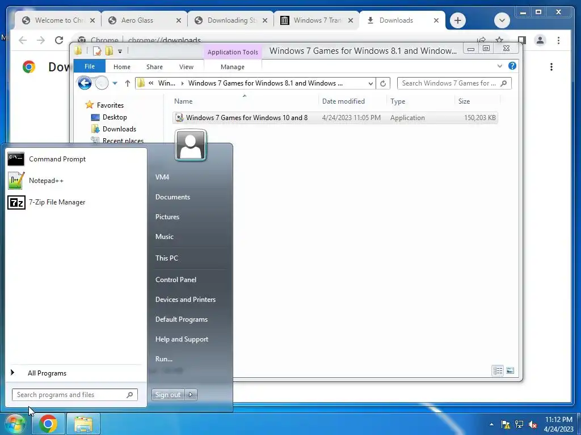The width and height of the screenshot is (581, 435).
Task: Open Explorer help question mark
Action: pyautogui.click(x=512, y=66)
